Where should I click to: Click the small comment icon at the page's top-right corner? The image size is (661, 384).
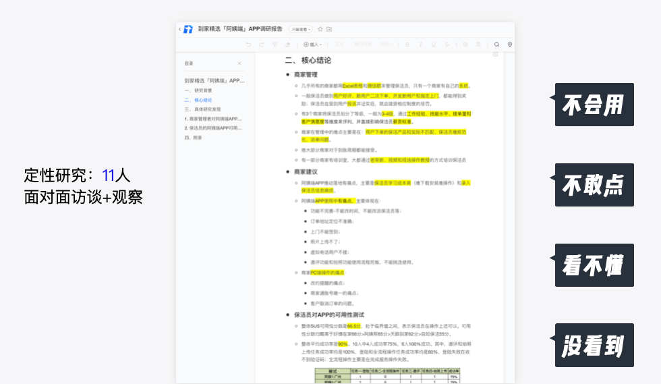[495, 54]
